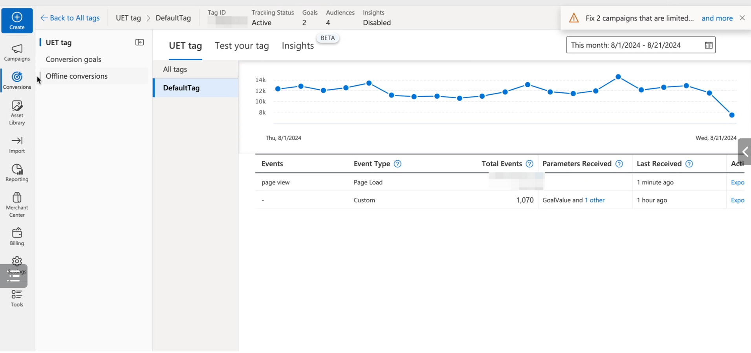
Task: Click the 1 other parameters link
Action: pyautogui.click(x=595, y=200)
